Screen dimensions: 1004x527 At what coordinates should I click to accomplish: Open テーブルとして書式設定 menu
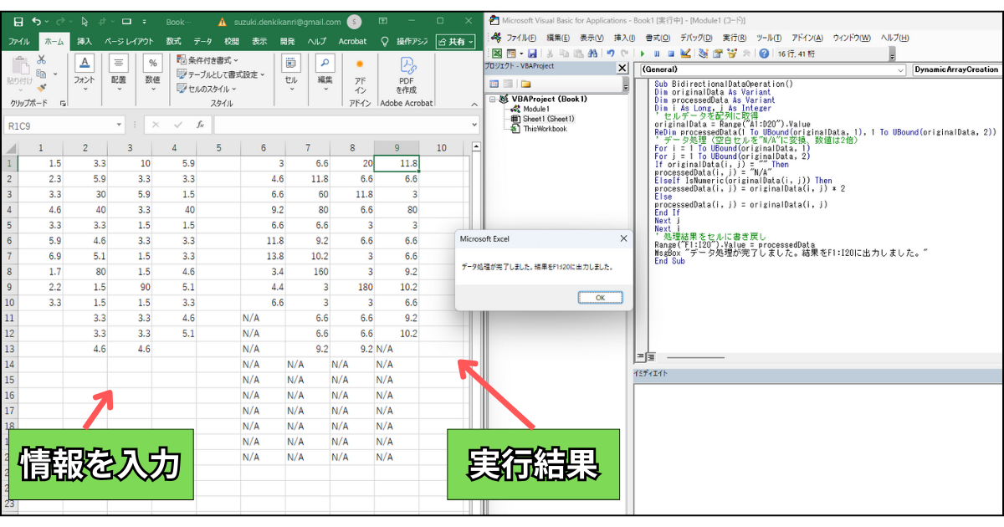(220, 74)
